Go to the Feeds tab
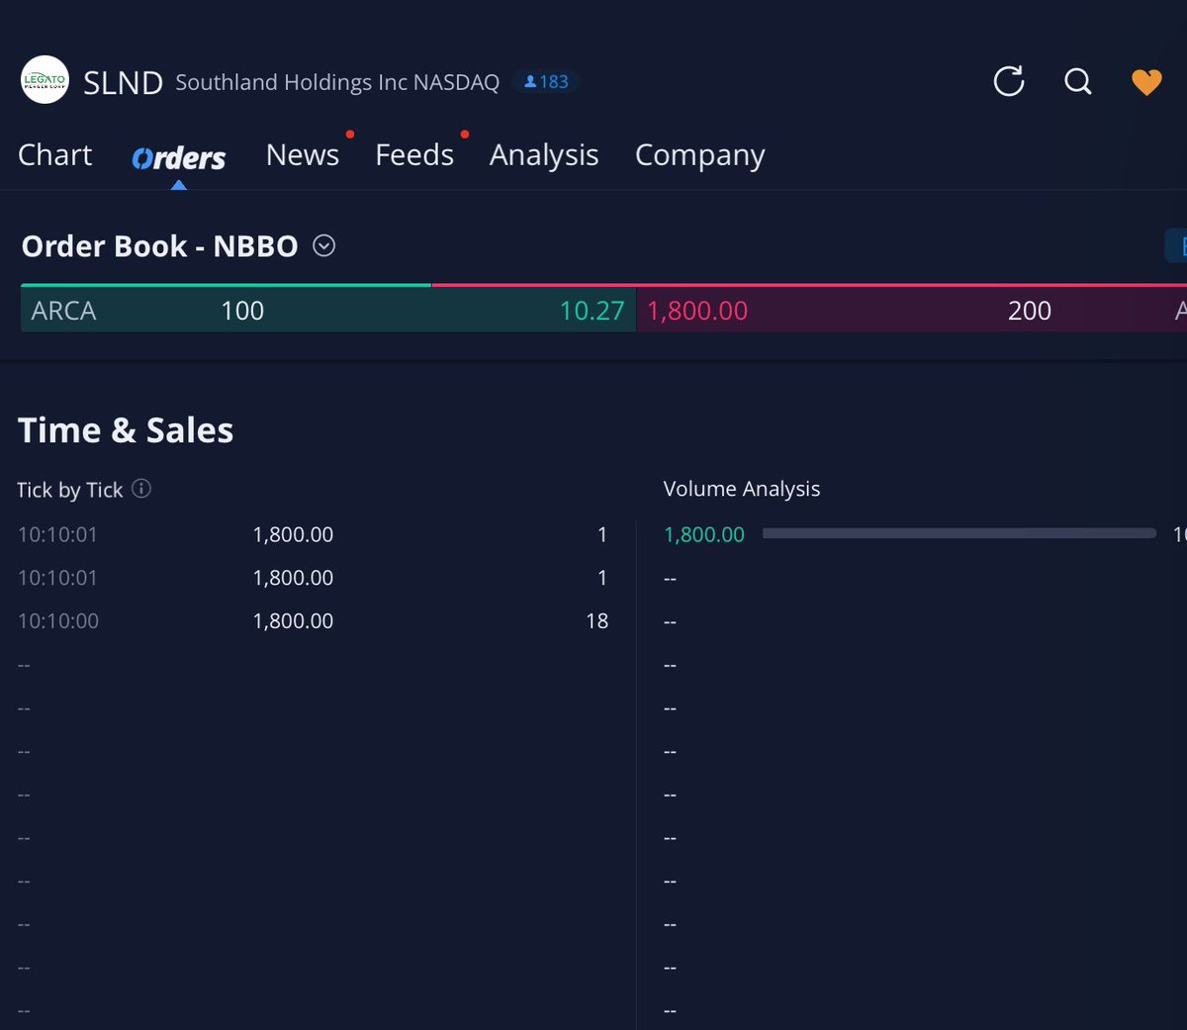 click(414, 155)
